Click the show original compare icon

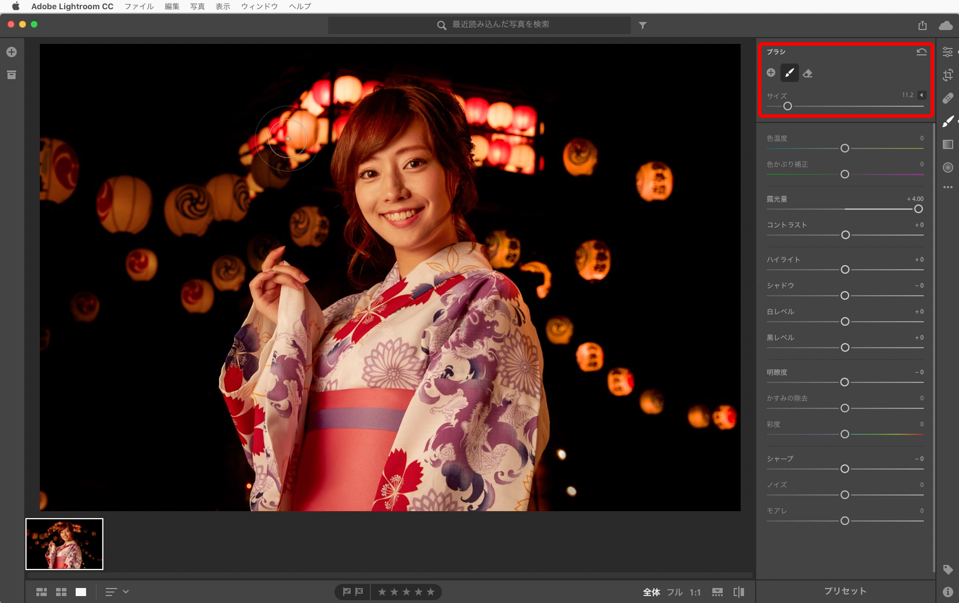pos(739,592)
